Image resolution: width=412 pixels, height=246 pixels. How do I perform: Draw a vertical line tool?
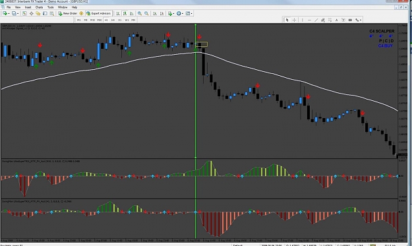(x=303, y=20)
